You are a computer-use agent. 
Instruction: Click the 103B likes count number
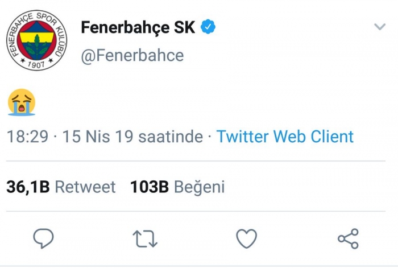click(x=149, y=187)
